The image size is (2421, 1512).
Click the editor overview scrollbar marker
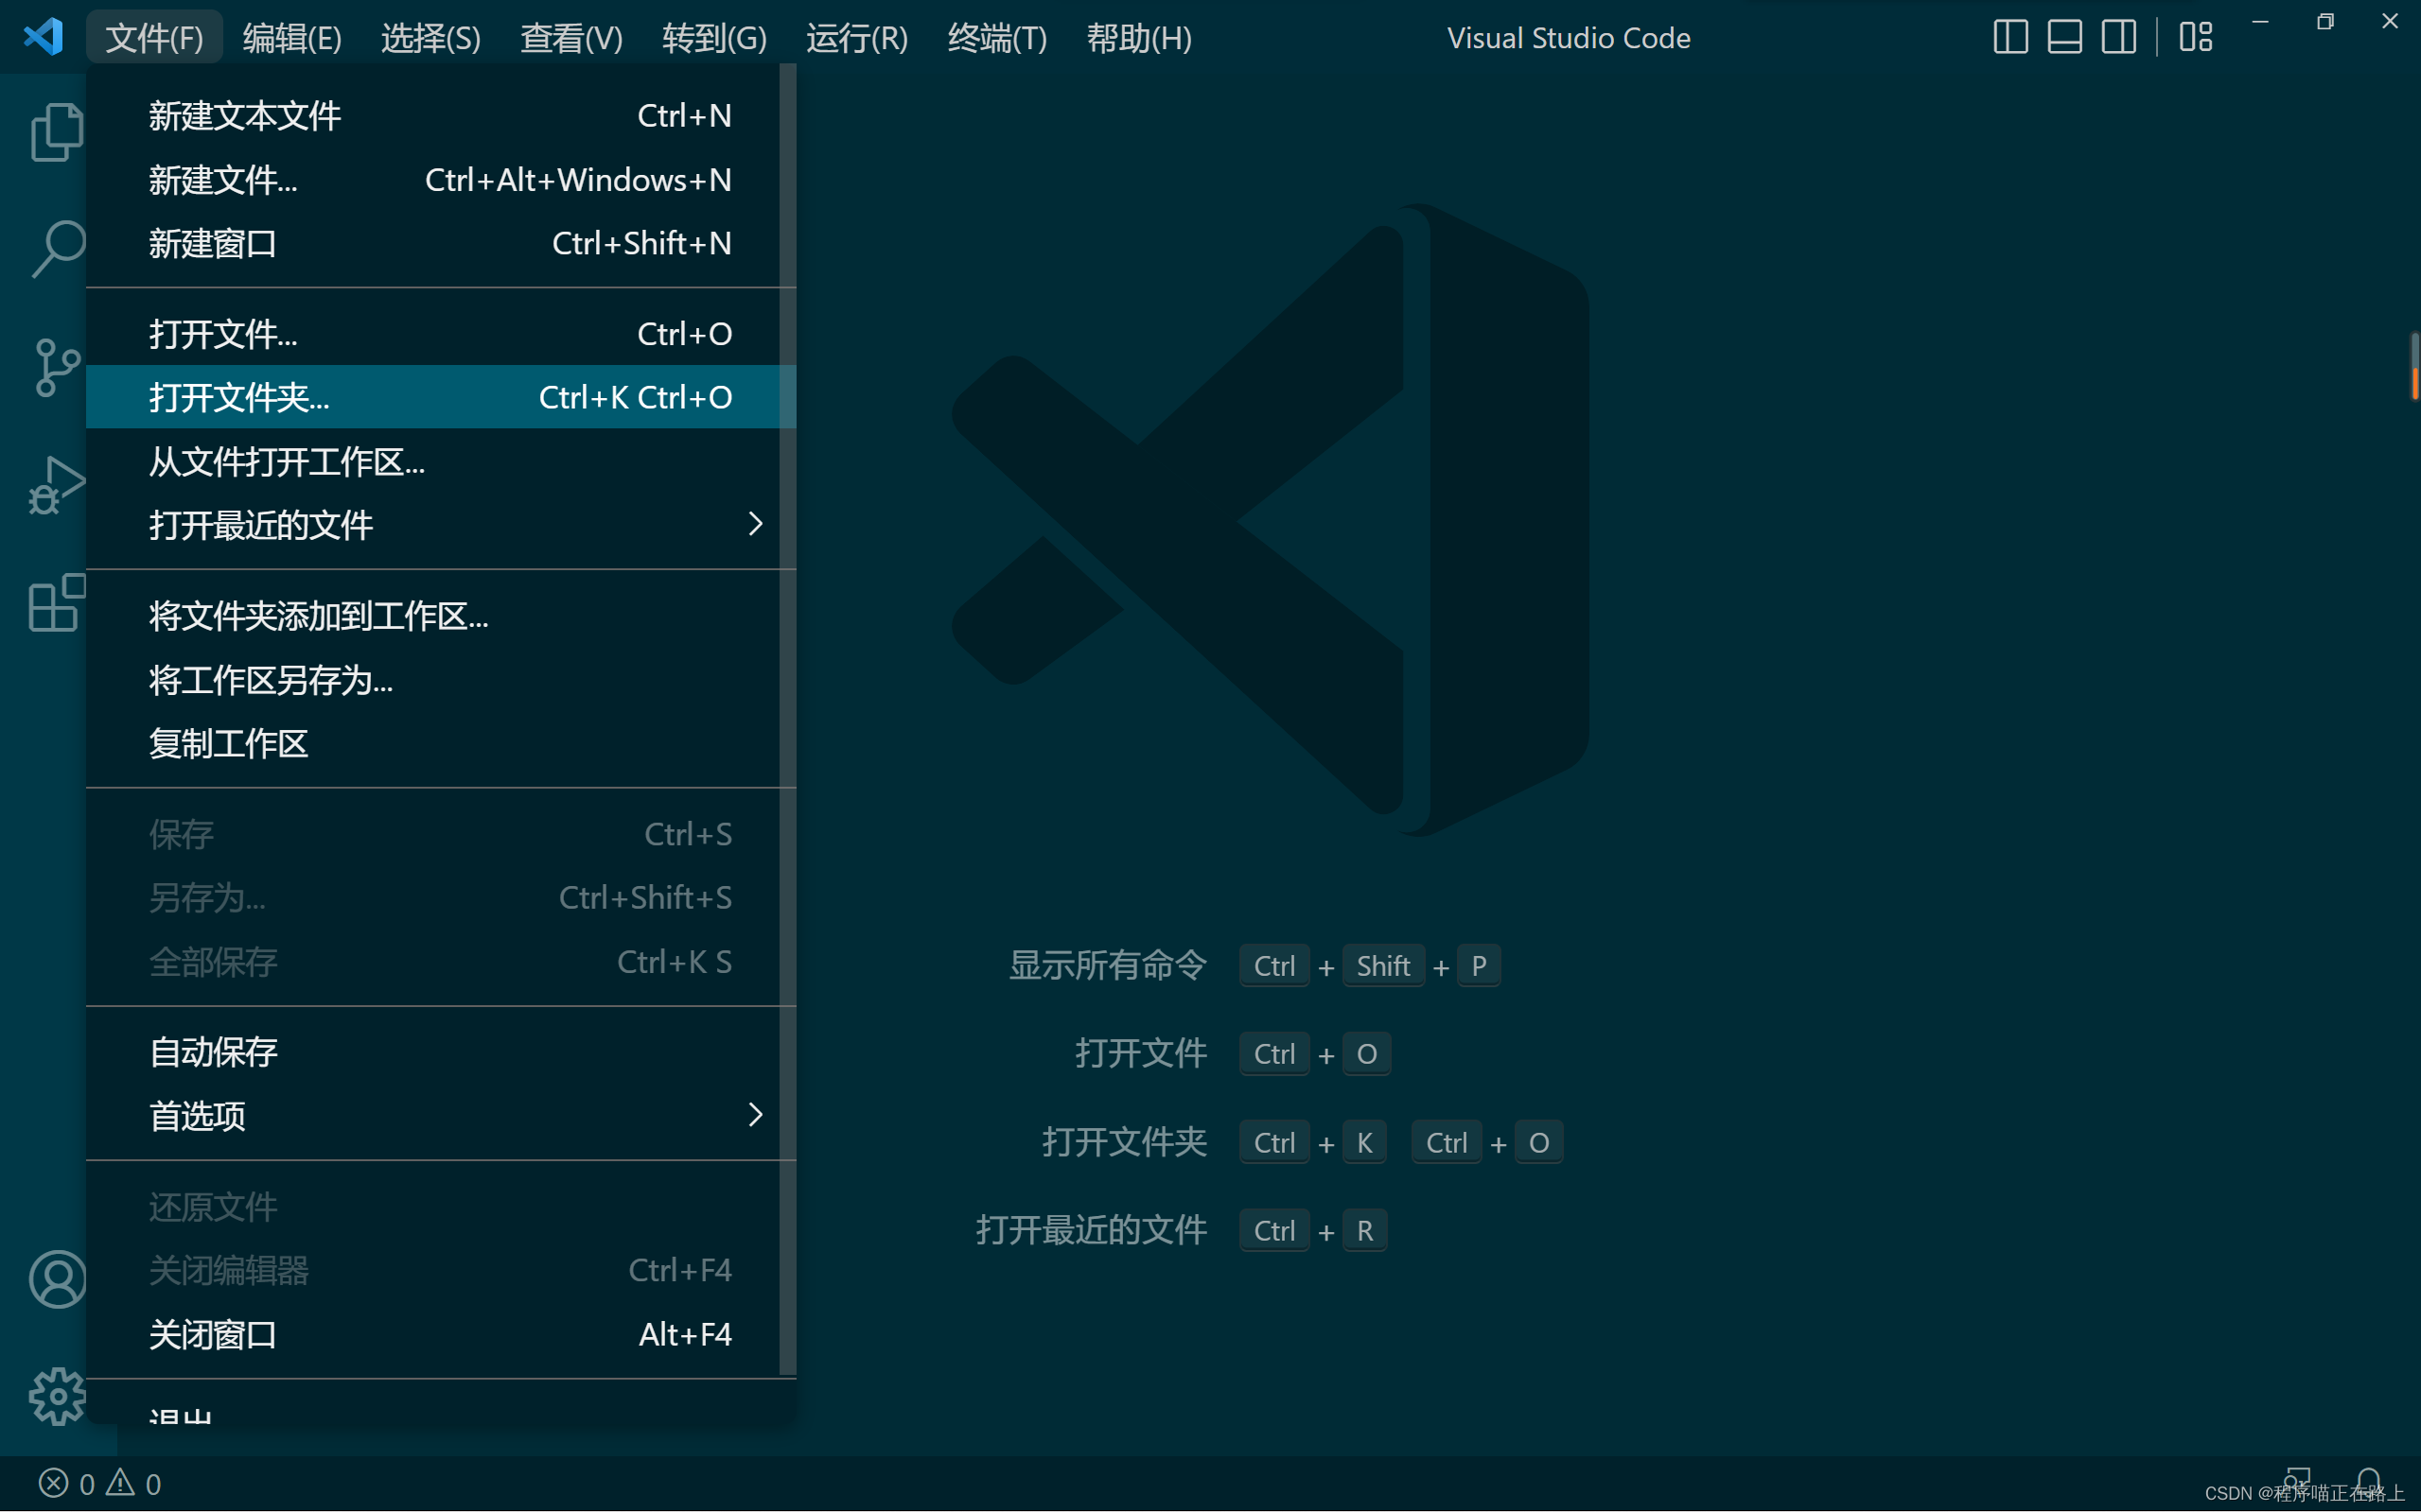pyautogui.click(x=2415, y=368)
